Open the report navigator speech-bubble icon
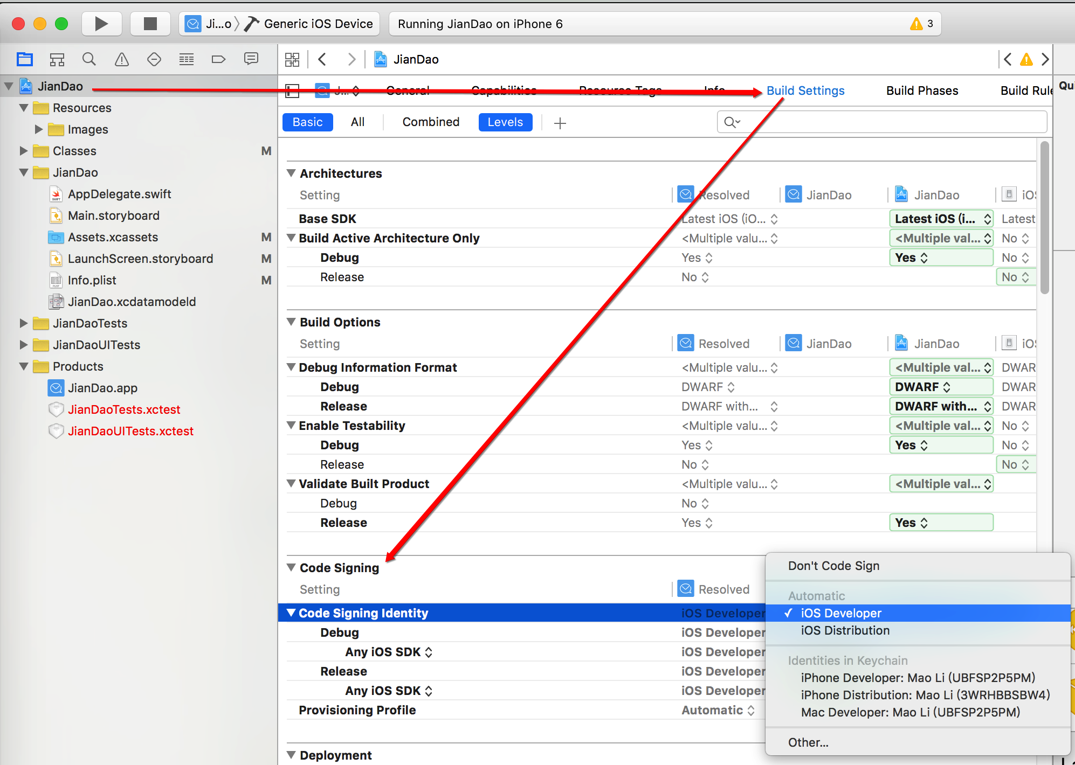 (251, 59)
